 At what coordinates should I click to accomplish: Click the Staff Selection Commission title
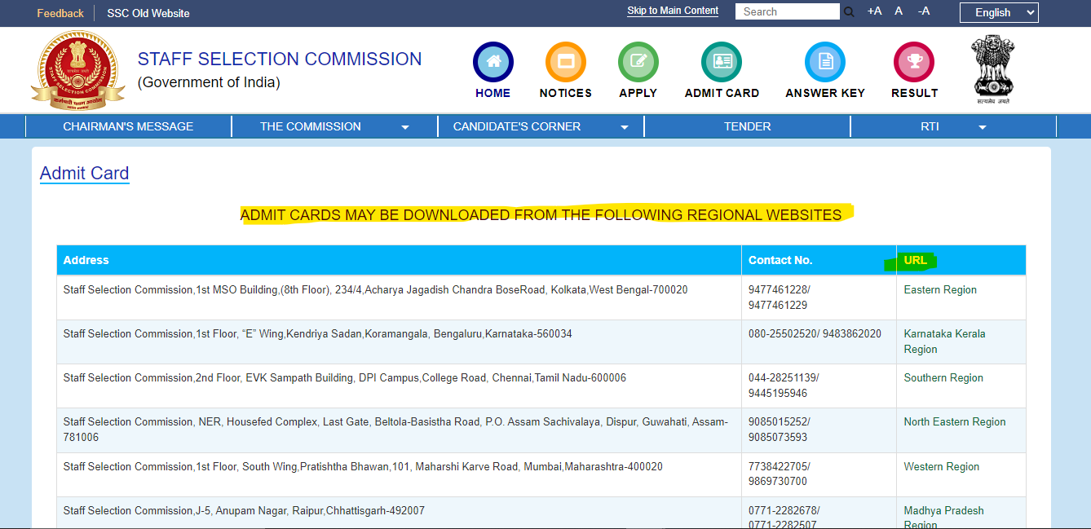[x=280, y=59]
